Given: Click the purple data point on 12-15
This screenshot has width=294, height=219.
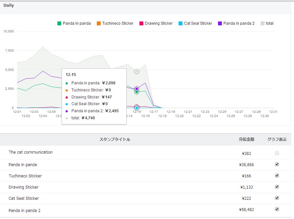Looking at the screenshot, I should click(137, 88).
